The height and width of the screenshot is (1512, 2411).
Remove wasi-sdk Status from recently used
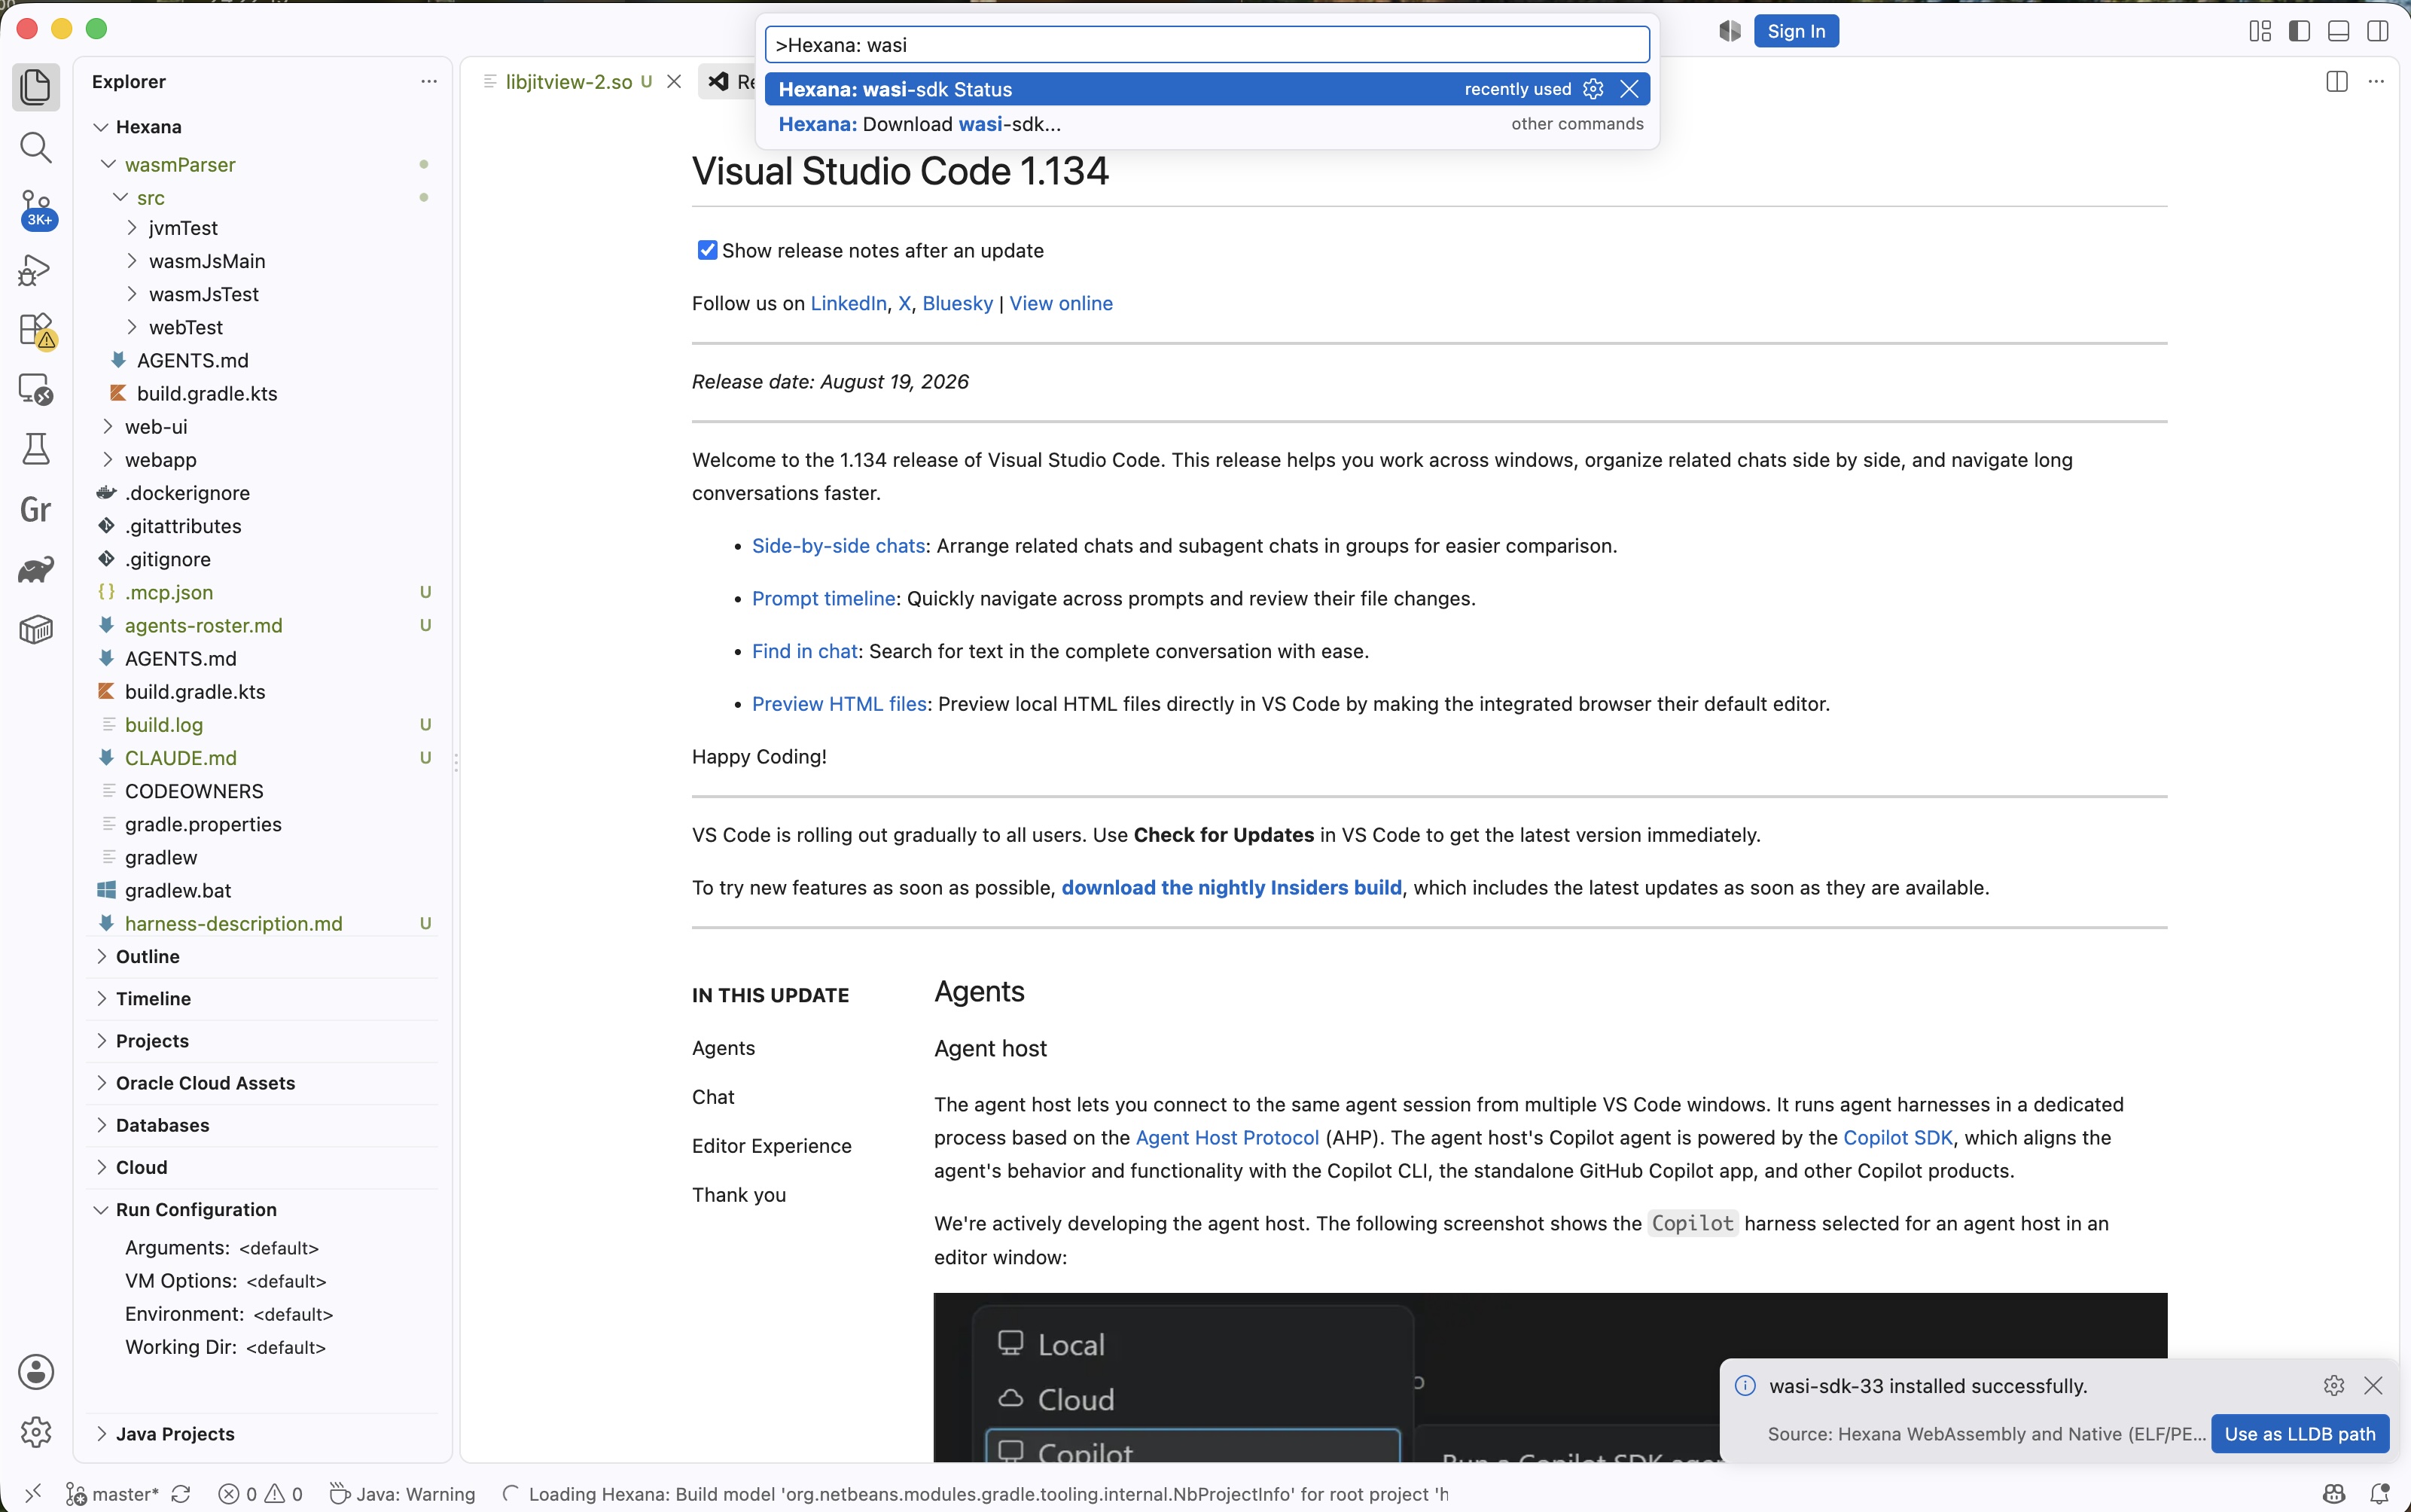click(1629, 89)
